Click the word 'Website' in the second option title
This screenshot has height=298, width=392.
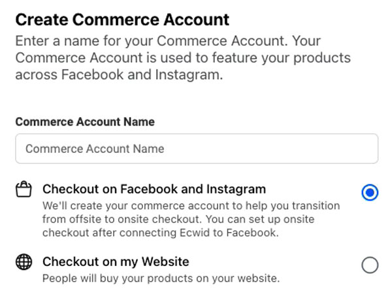click(x=165, y=262)
